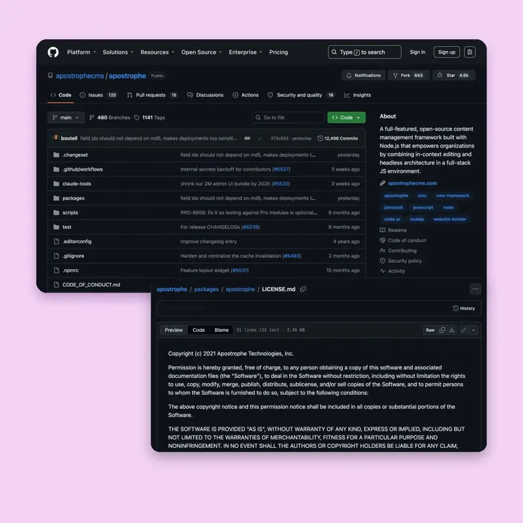This screenshot has height=523, width=523.
Task: Select the jamstack topic tag
Action: [394, 207]
